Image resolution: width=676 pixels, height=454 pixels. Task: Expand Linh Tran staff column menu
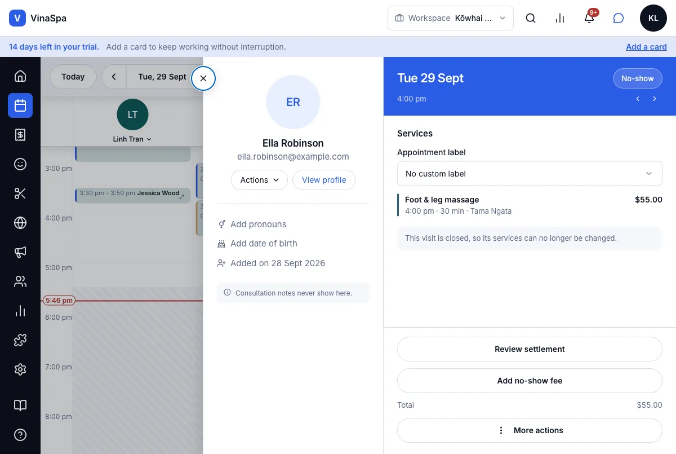click(132, 139)
